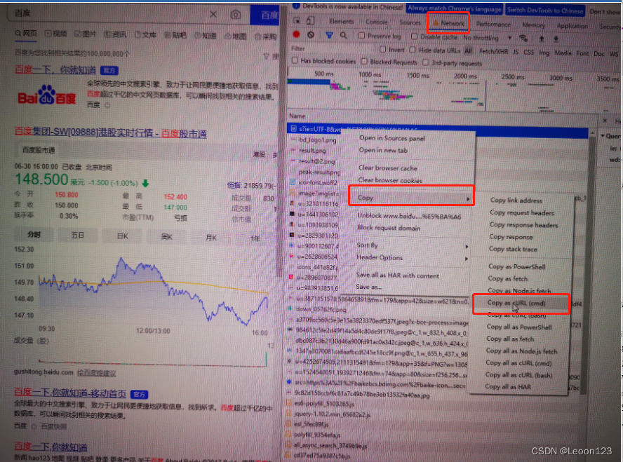Select Copy response headers
623x462 pixels.
523,224
